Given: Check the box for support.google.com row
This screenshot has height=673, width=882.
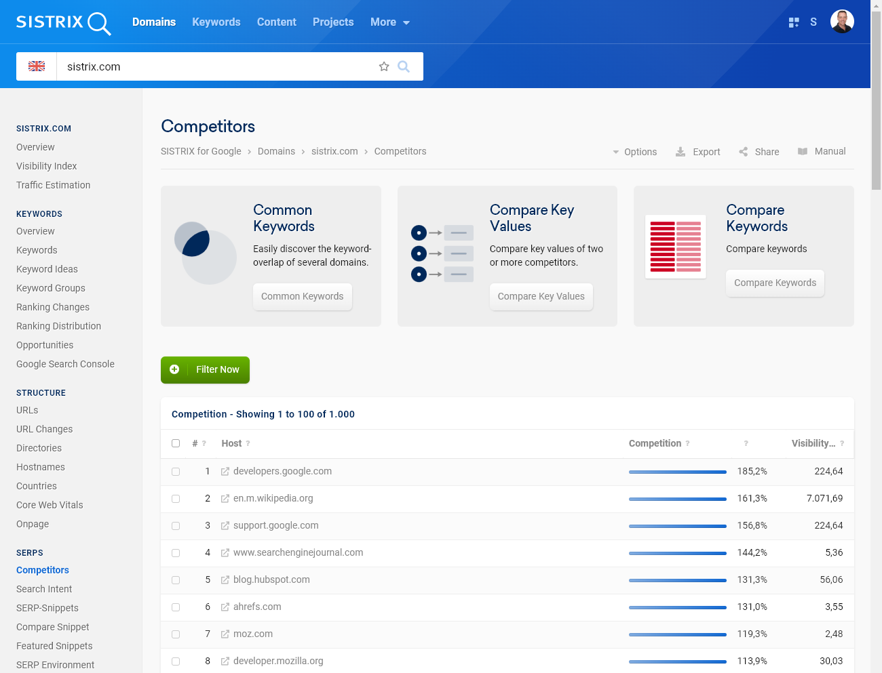Looking at the screenshot, I should pyautogui.click(x=176, y=526).
